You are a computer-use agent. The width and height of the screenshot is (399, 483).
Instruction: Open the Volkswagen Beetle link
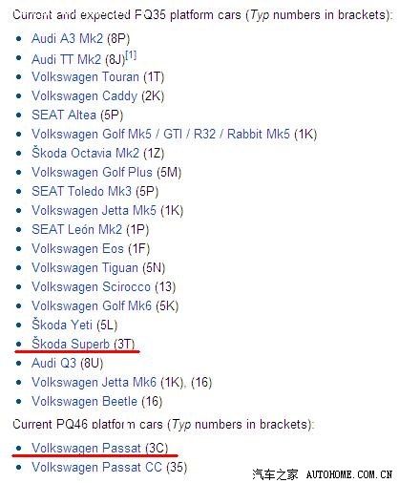(x=84, y=402)
